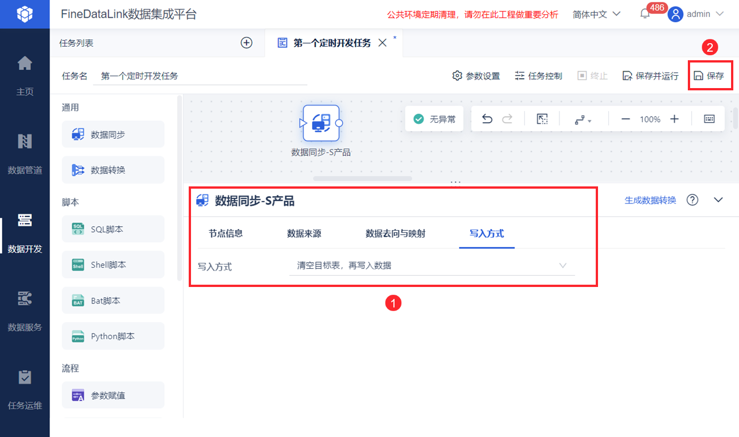Open the connection line style dropdown
The height and width of the screenshot is (437, 739).
click(582, 119)
